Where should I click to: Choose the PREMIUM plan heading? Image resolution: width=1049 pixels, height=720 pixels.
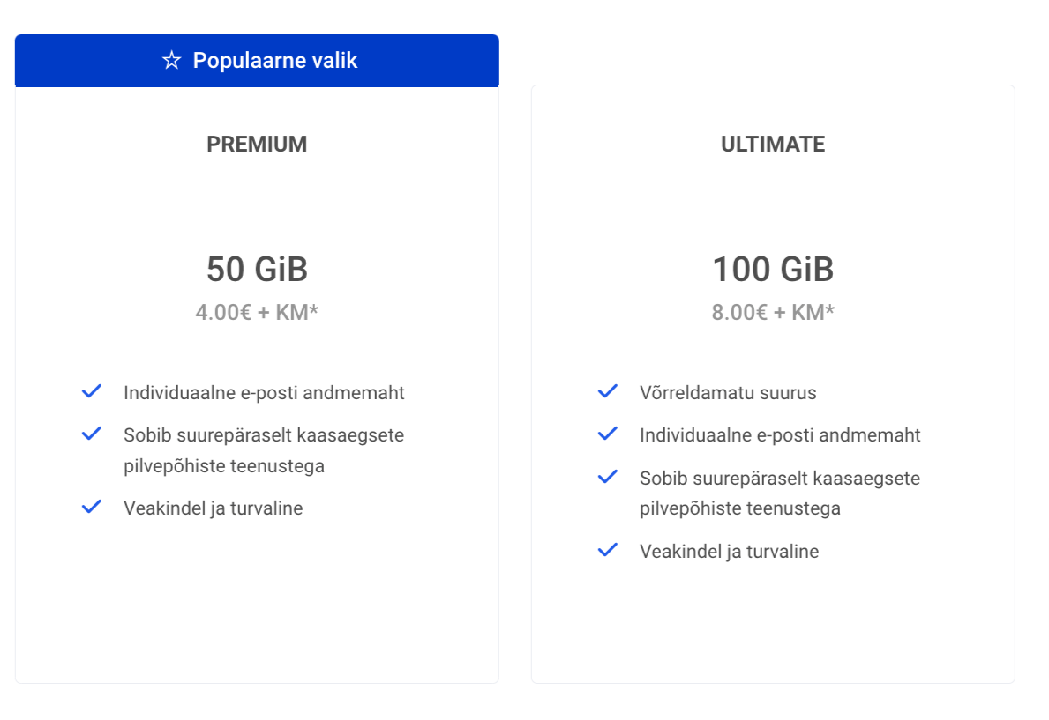(257, 144)
